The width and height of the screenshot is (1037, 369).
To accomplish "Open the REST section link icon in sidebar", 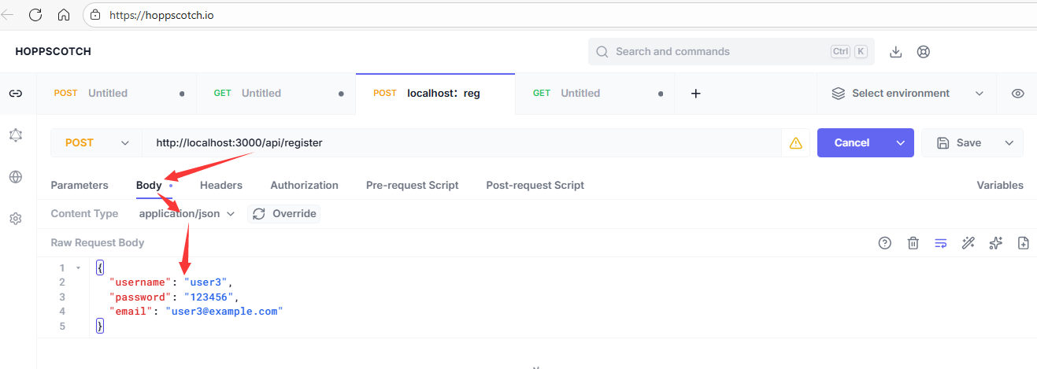I will [x=15, y=93].
